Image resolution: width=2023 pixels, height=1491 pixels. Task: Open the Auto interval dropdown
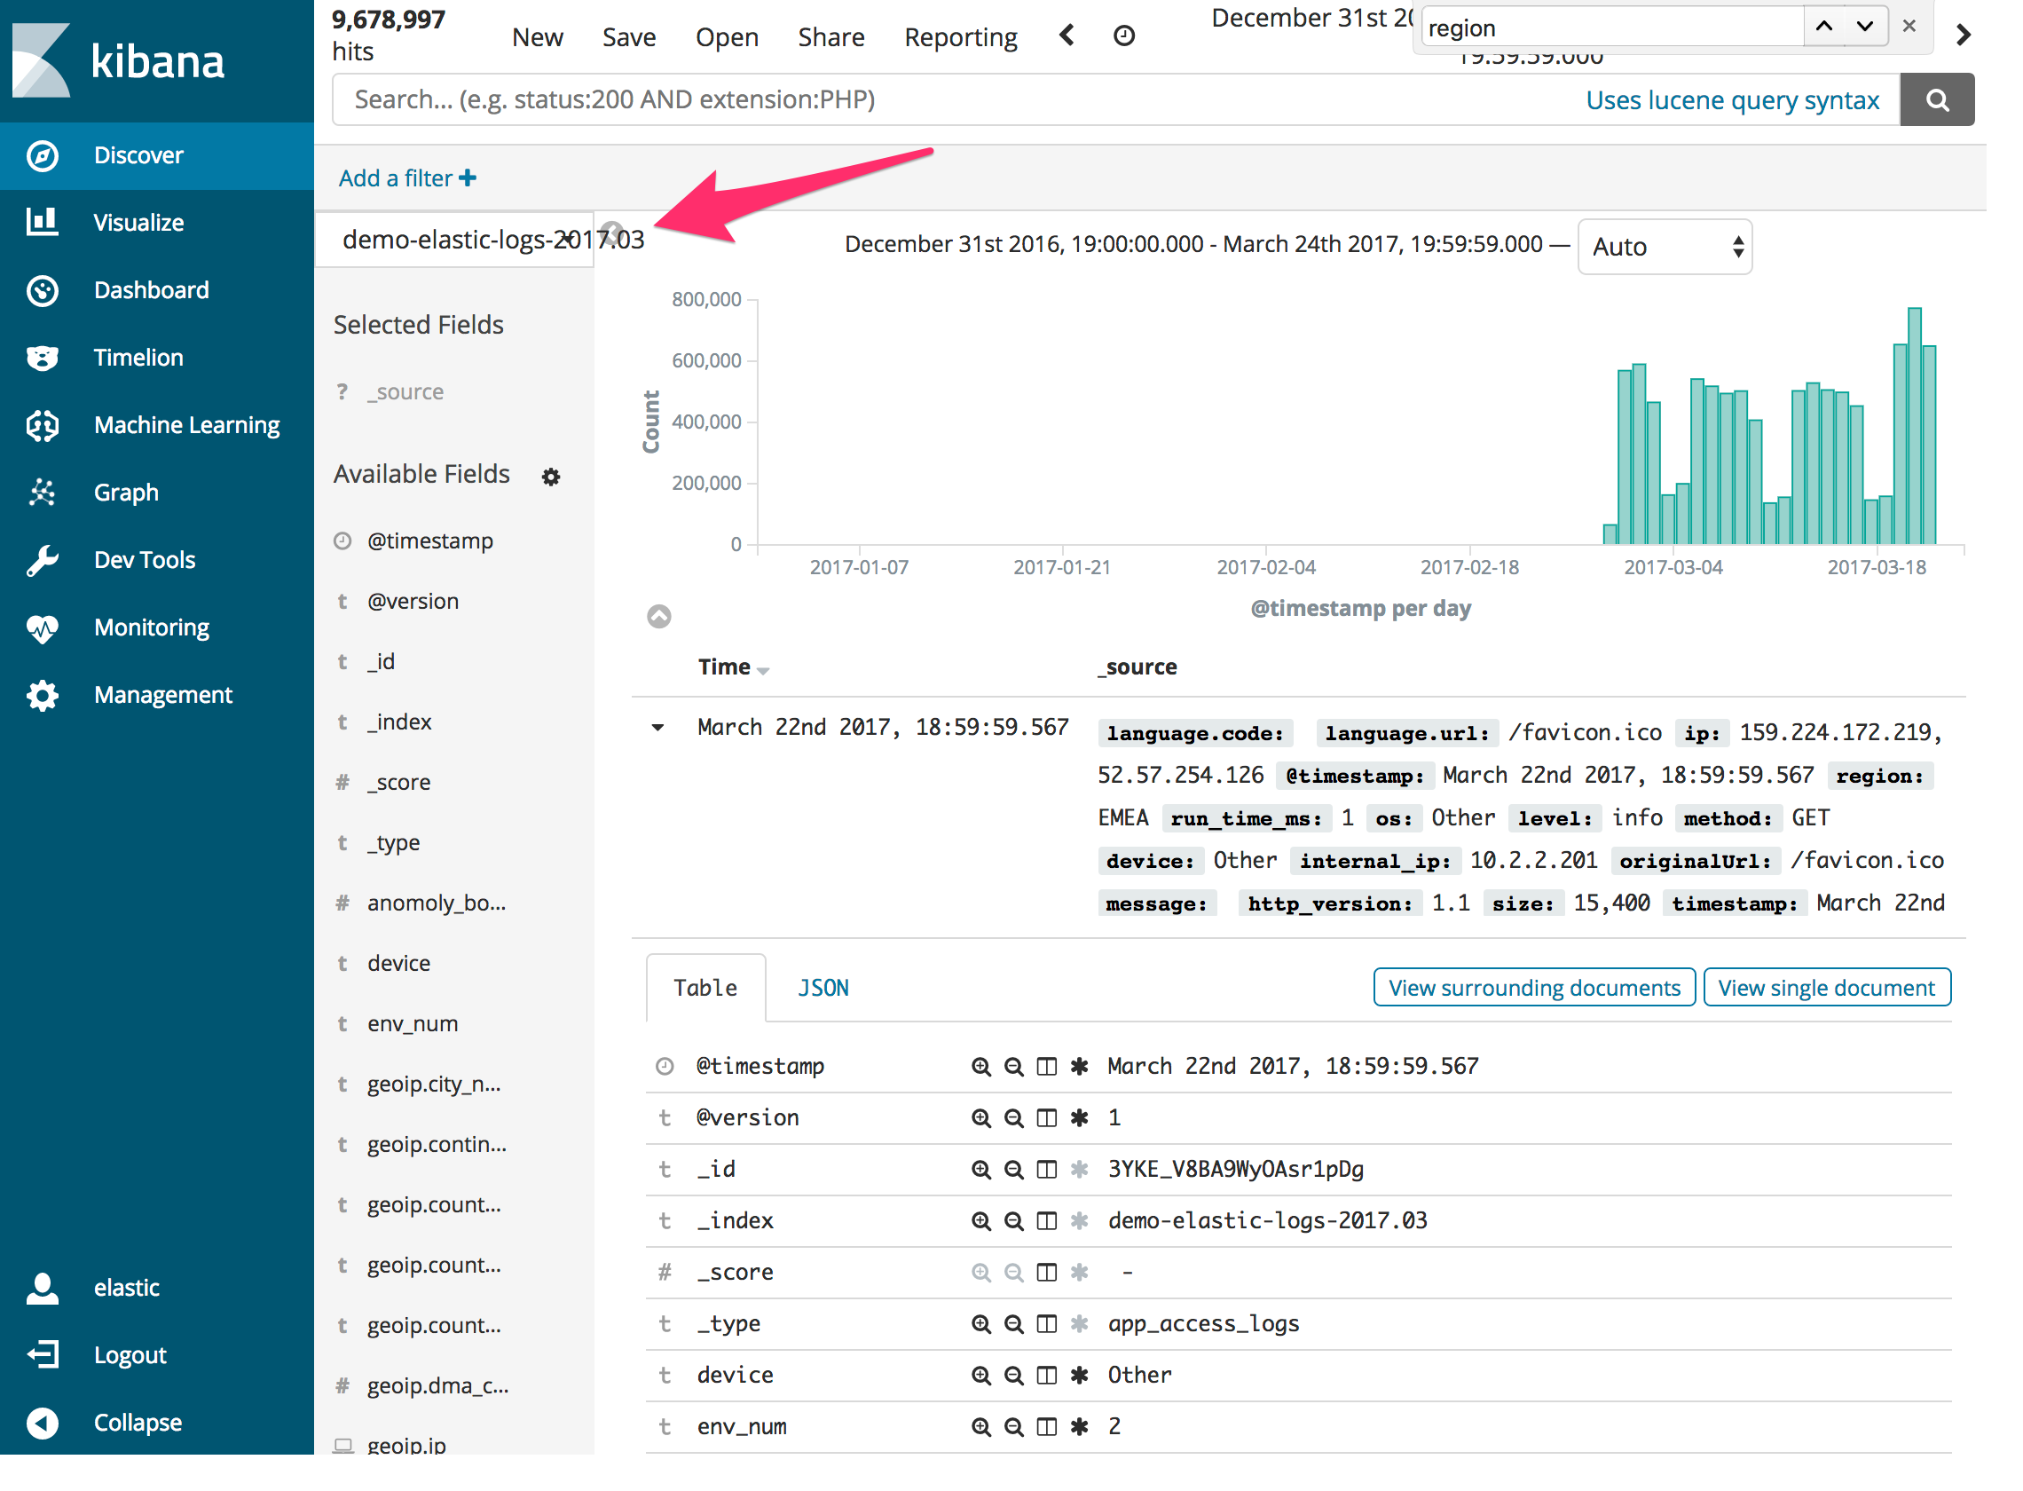pos(1665,246)
